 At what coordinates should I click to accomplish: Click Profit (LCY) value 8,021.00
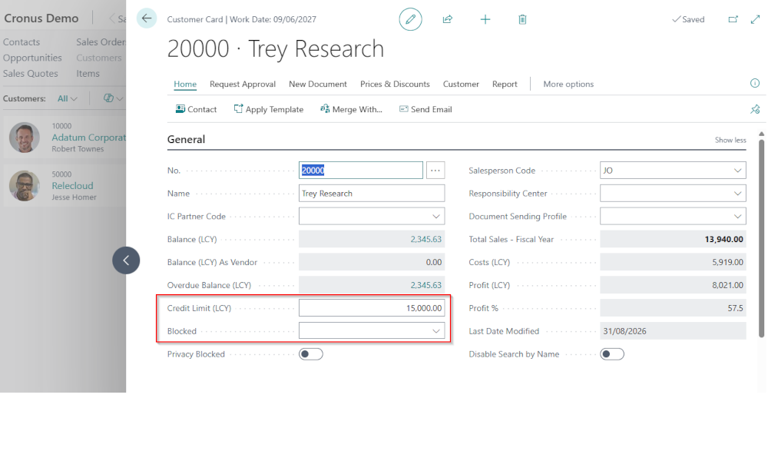click(727, 285)
